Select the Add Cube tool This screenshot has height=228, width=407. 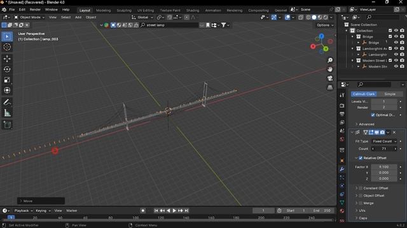coord(7,125)
